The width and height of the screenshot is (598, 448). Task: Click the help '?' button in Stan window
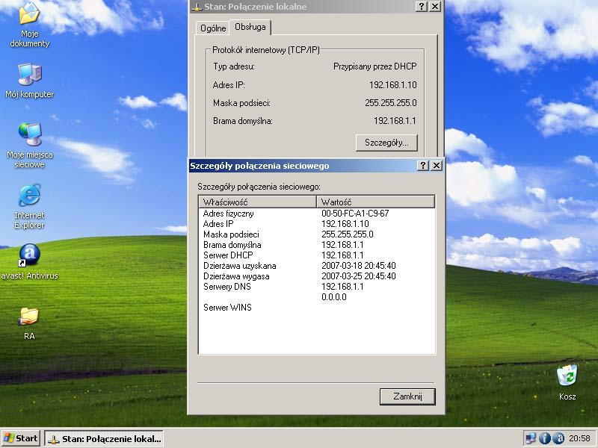tap(422, 7)
